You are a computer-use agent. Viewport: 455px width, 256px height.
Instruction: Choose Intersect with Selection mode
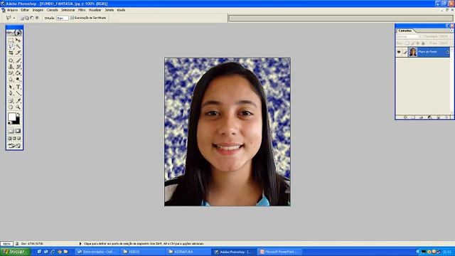[37, 18]
